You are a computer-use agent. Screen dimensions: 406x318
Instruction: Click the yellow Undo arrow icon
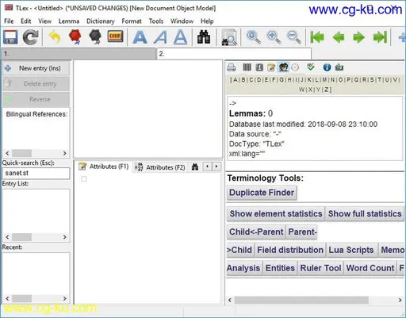click(x=55, y=36)
